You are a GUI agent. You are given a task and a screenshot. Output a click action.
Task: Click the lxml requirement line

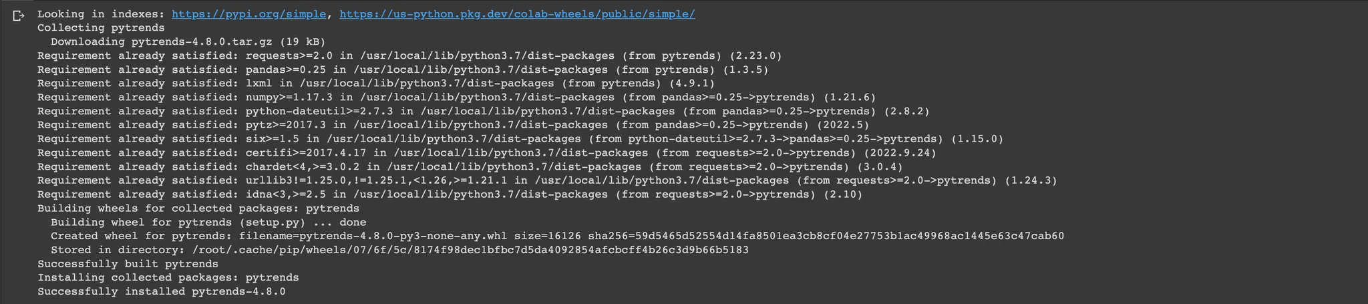[375, 84]
